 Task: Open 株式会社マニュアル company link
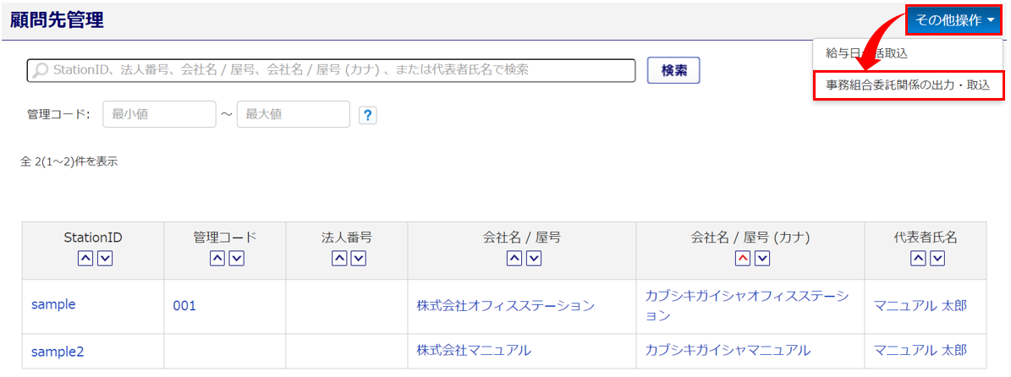[474, 350]
